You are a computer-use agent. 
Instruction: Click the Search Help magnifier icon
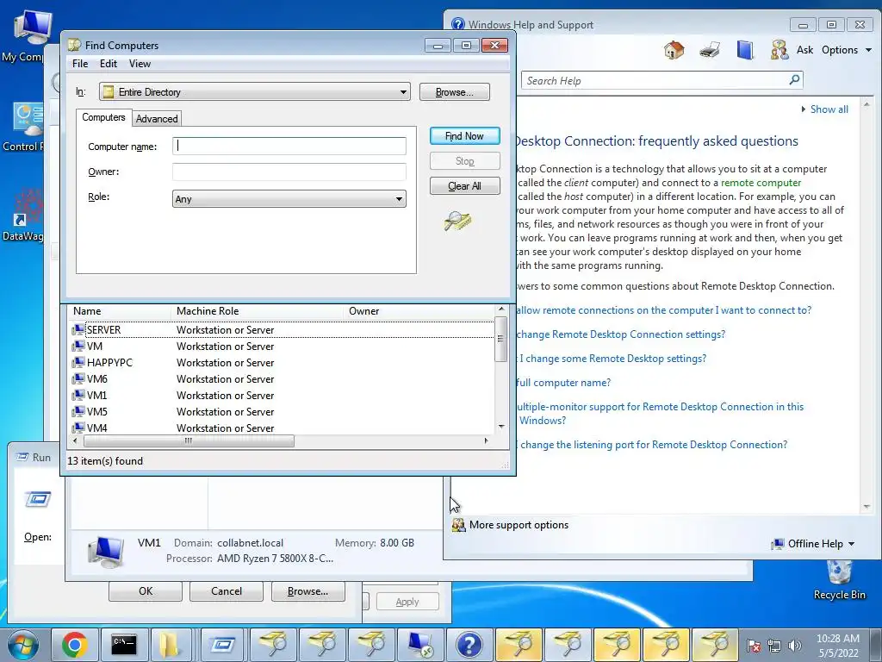point(794,80)
